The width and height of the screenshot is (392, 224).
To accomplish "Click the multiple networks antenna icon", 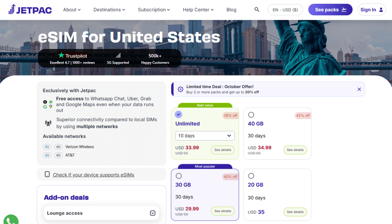I will (48, 123).
